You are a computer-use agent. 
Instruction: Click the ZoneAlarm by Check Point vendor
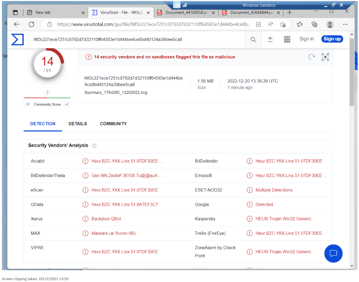coord(215,251)
